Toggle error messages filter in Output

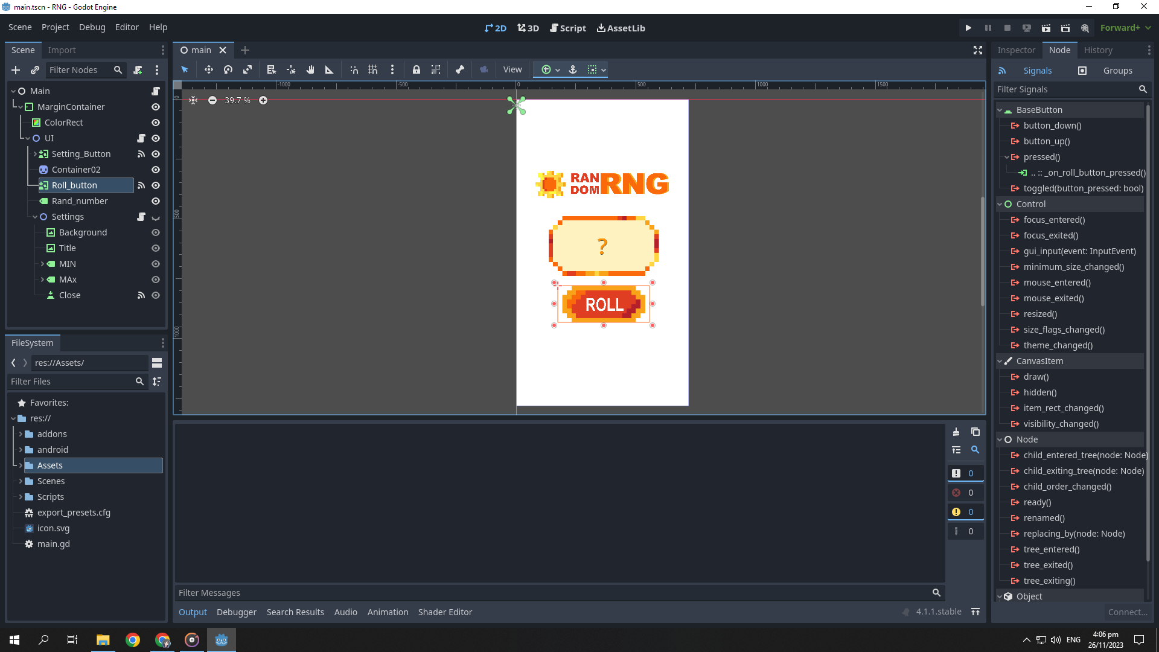965,493
